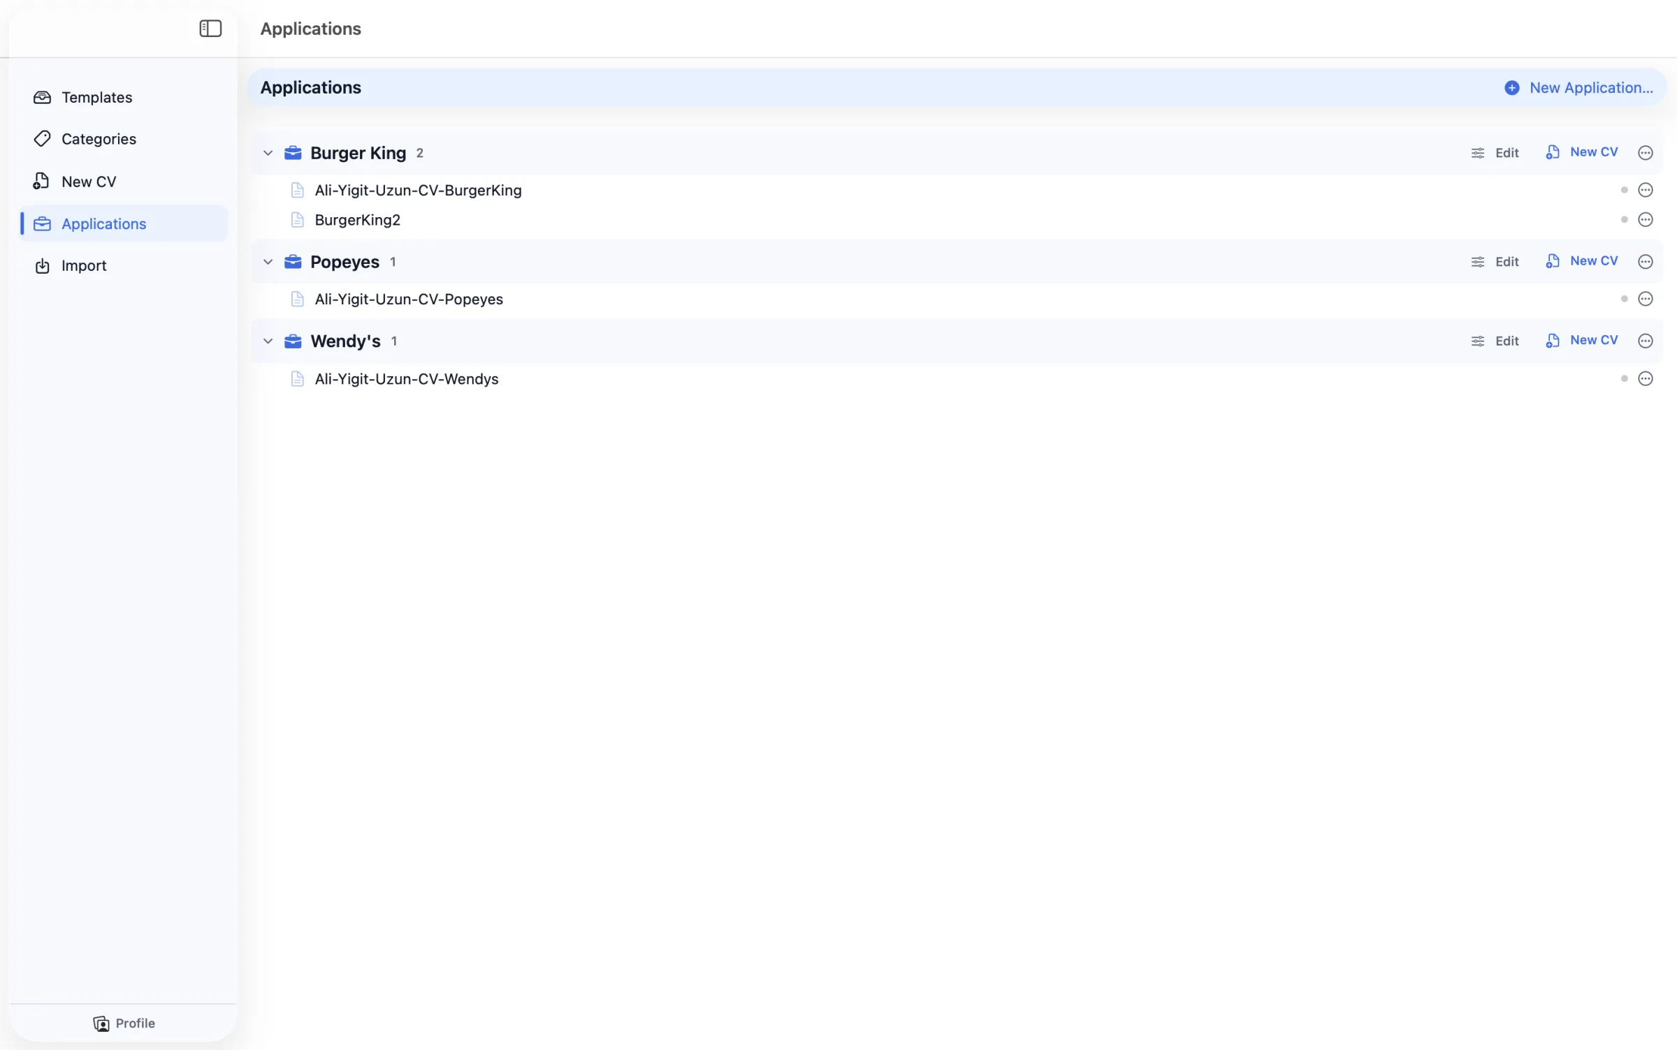The width and height of the screenshot is (1677, 1050).
Task: Open the more options icon for Burger King
Action: tap(1646, 153)
